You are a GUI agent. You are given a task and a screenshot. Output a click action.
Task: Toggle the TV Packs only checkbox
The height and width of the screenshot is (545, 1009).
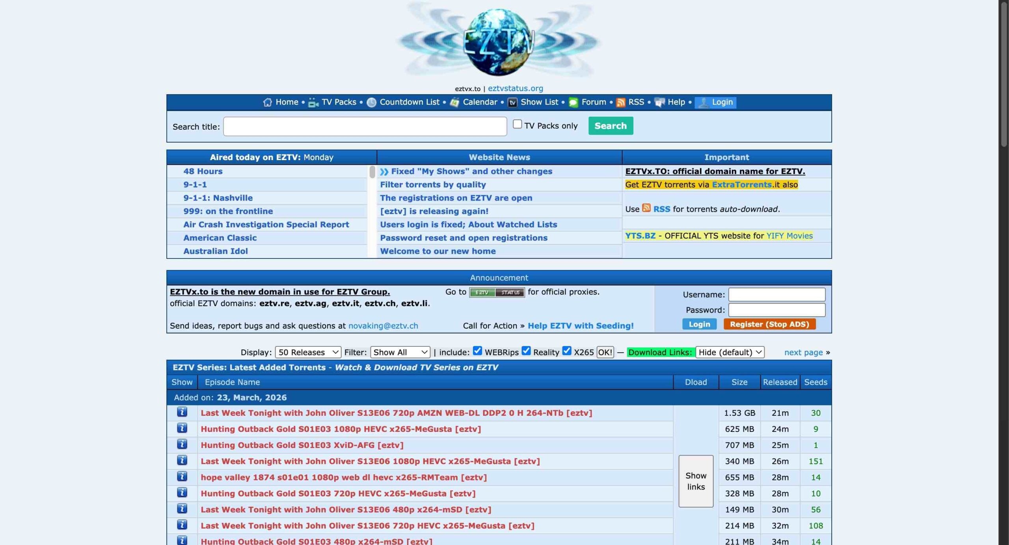(x=517, y=124)
